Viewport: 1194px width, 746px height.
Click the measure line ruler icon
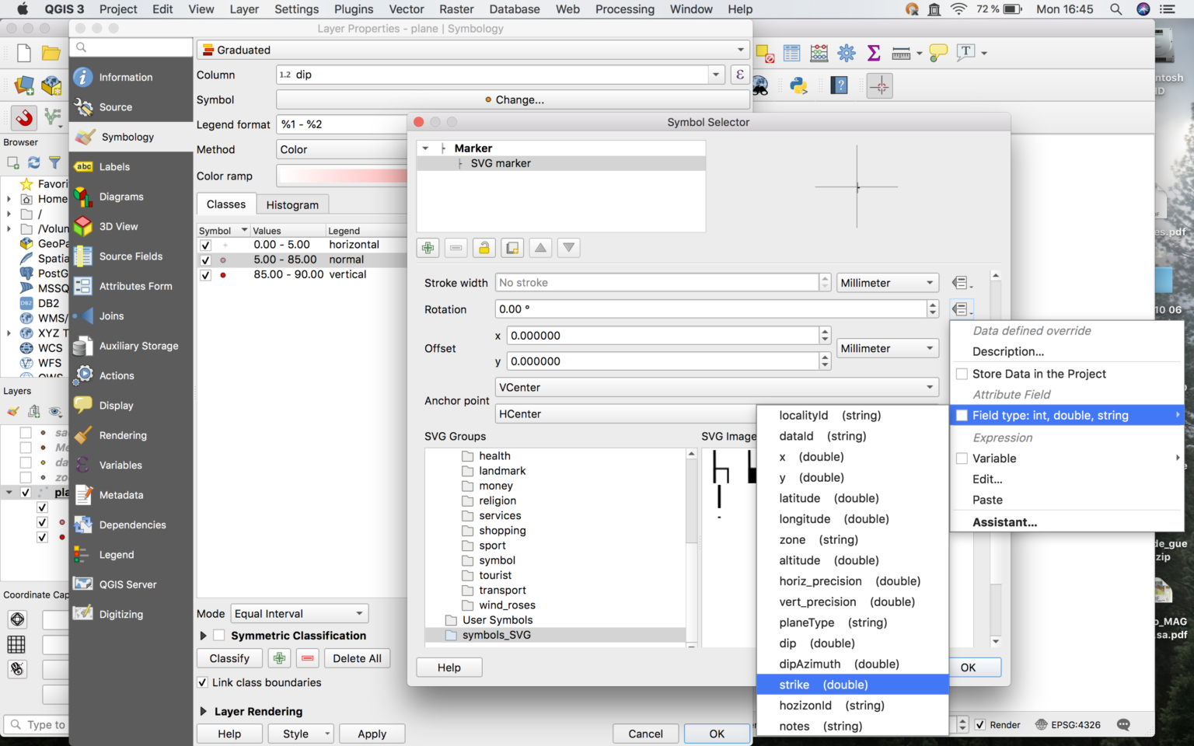901,53
